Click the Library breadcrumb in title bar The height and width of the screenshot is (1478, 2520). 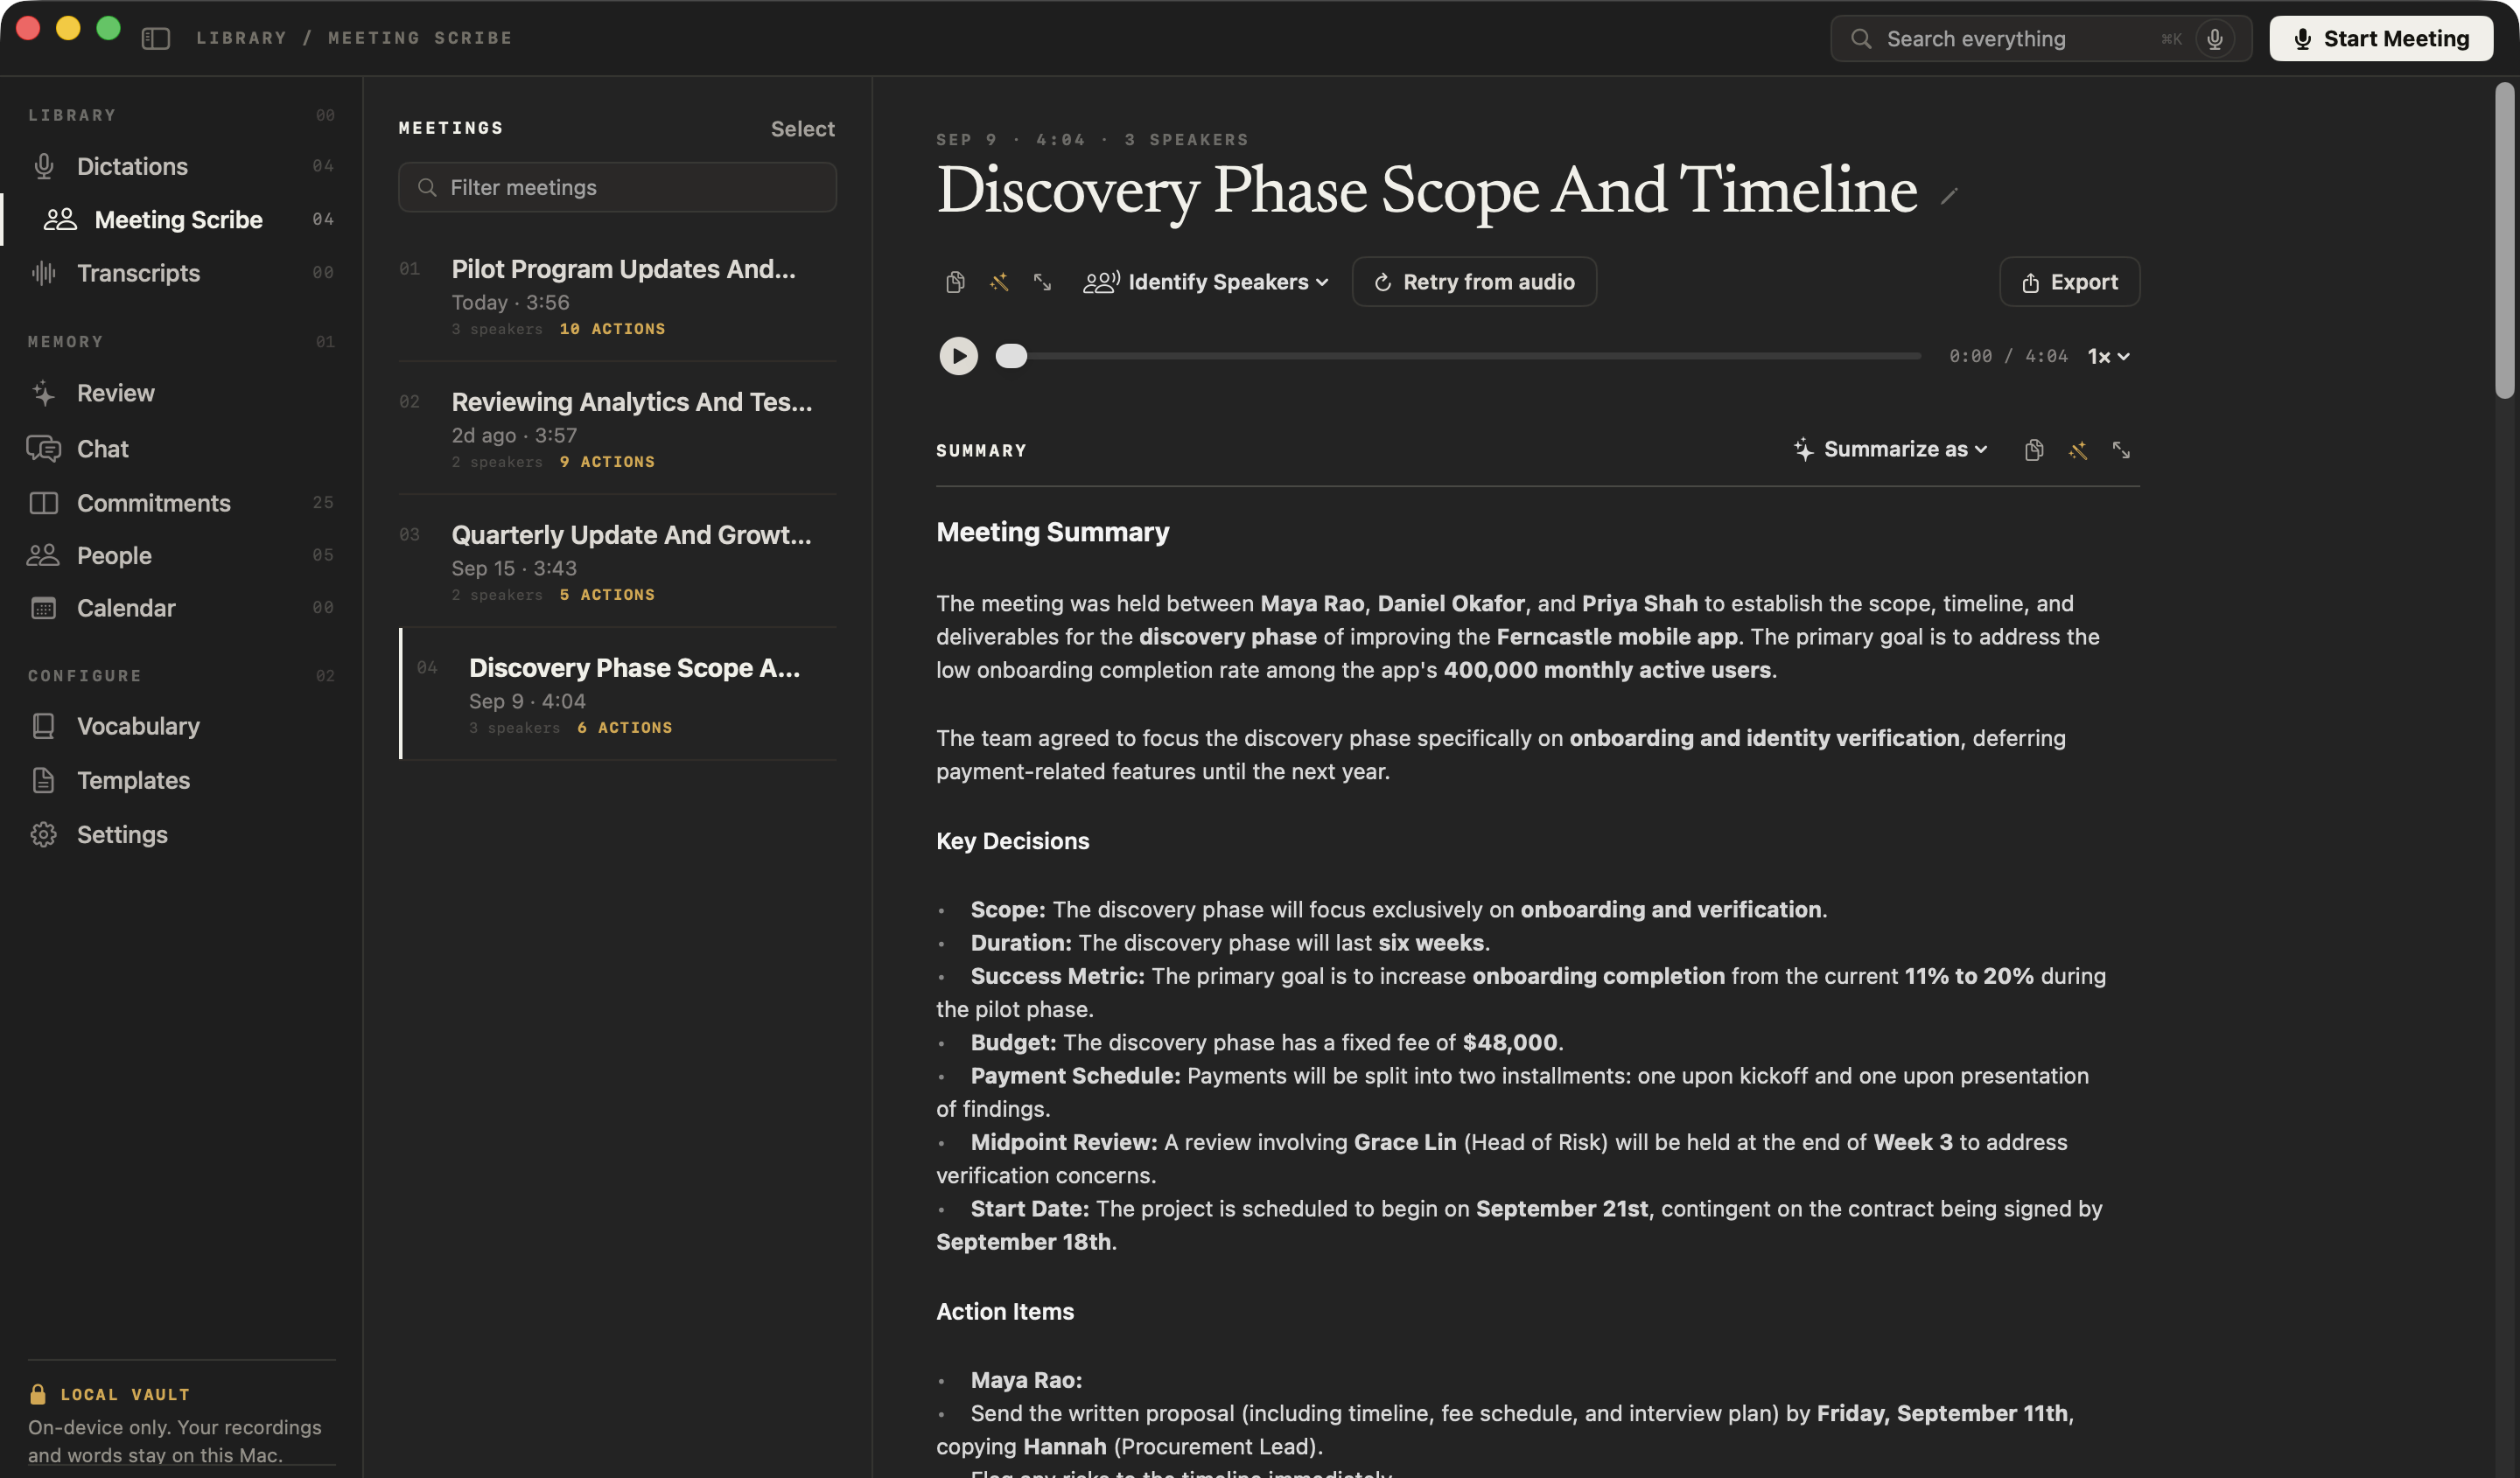pos(241,38)
